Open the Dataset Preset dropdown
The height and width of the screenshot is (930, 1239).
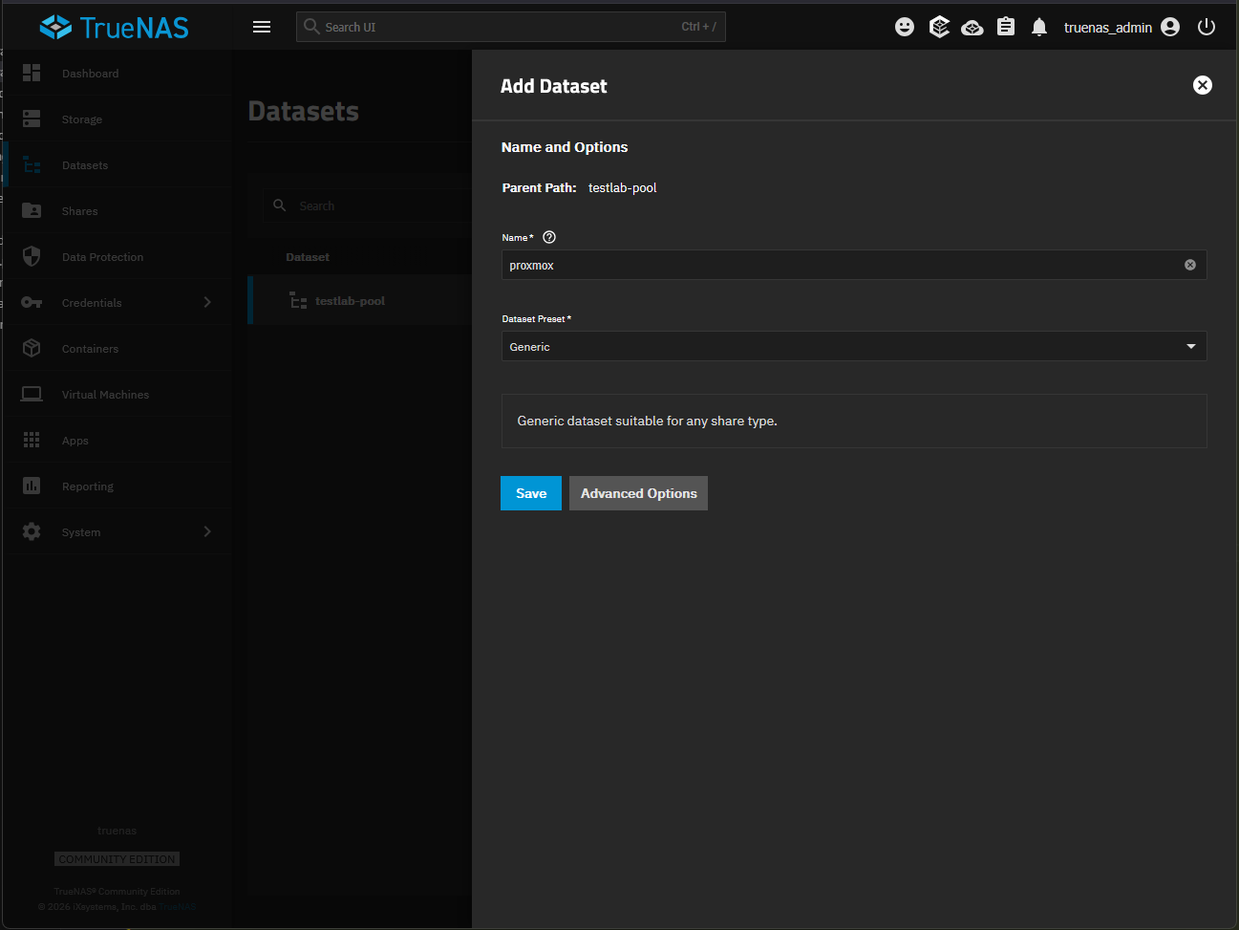point(854,346)
